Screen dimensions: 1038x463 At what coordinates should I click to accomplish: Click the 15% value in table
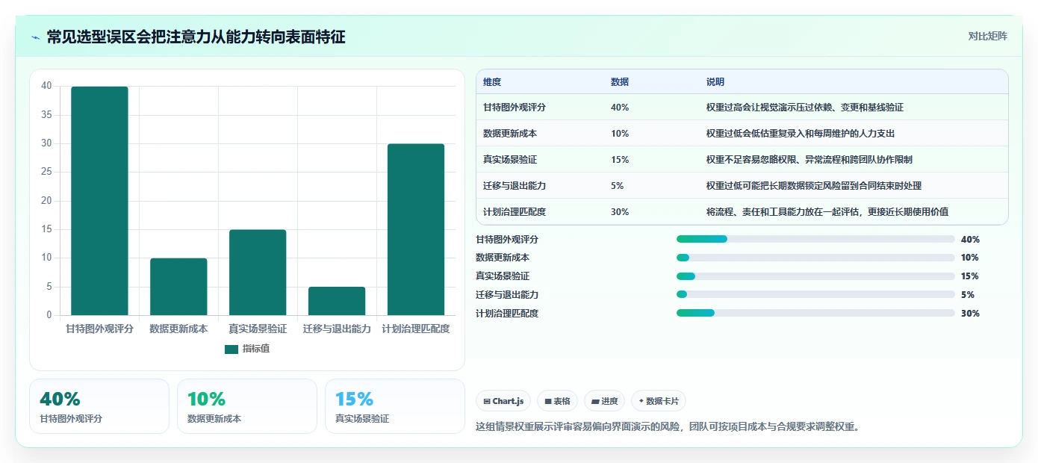[620, 160]
